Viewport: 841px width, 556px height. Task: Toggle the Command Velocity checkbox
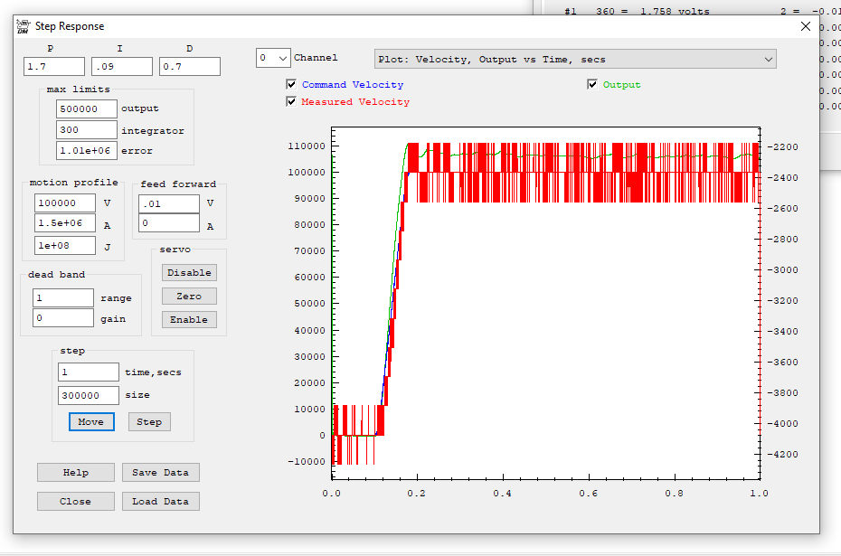click(x=291, y=85)
